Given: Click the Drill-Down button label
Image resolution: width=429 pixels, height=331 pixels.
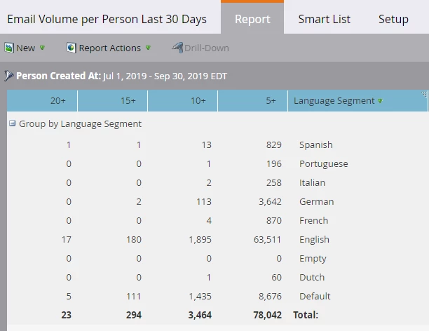Looking at the screenshot, I should coord(207,48).
